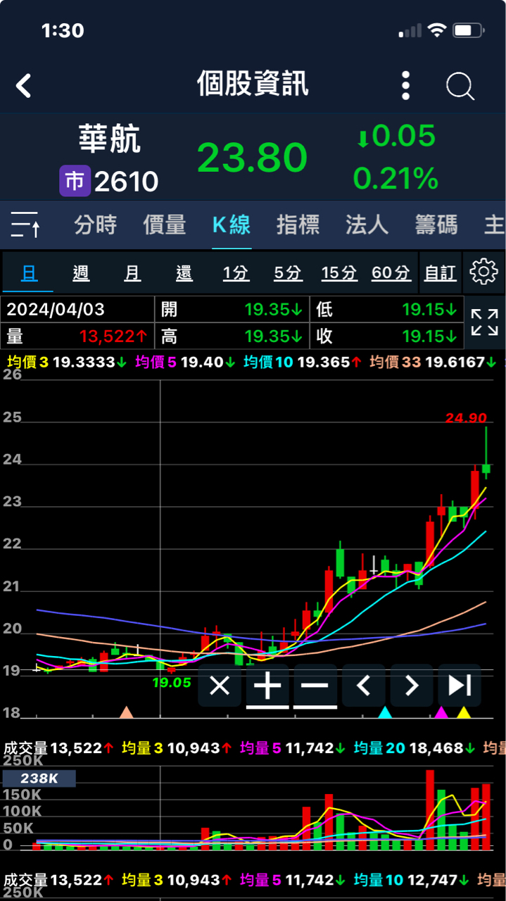Open 法人 tab
The width and height of the screenshot is (506, 901).
pos(367,225)
